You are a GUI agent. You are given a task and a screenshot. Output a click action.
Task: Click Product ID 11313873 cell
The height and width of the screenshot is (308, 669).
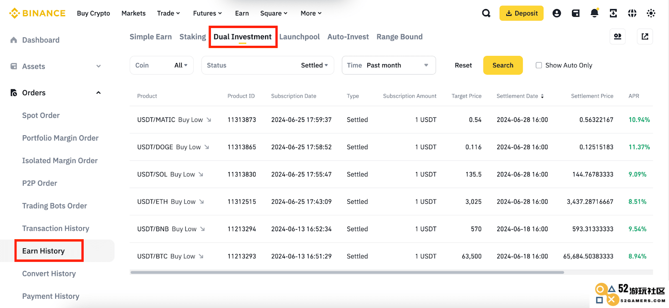(x=242, y=120)
